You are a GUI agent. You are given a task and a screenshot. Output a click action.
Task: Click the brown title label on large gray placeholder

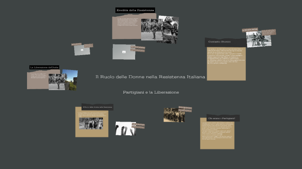138,47
